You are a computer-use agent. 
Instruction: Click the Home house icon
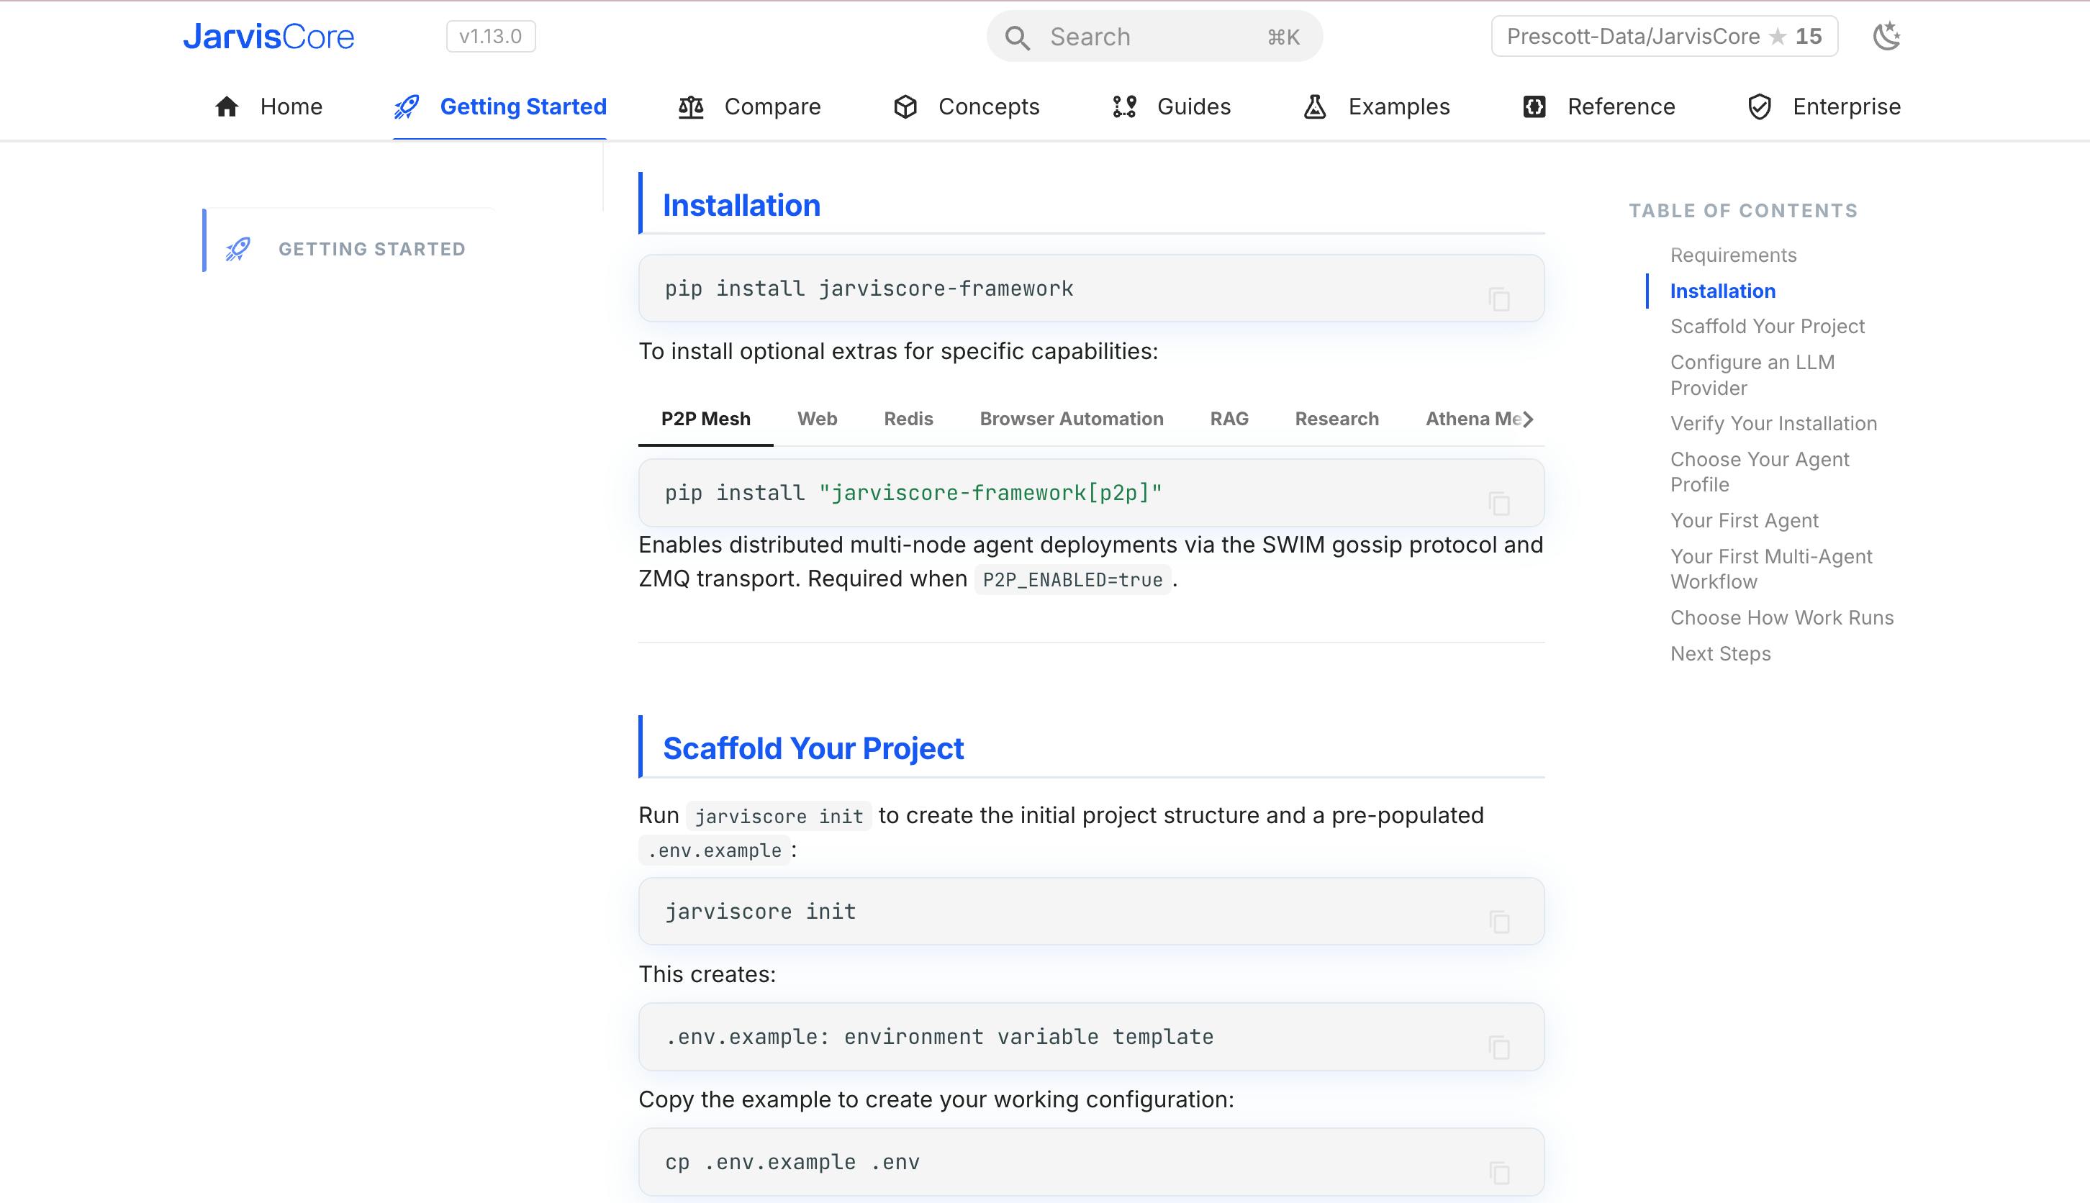coord(227,106)
